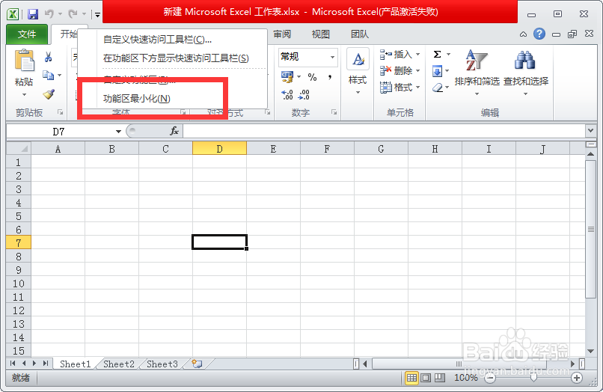Screen dimensions: 603x392
Task: Choose 自定义快速访问工具栏(C)... menu entry
Action: point(157,40)
